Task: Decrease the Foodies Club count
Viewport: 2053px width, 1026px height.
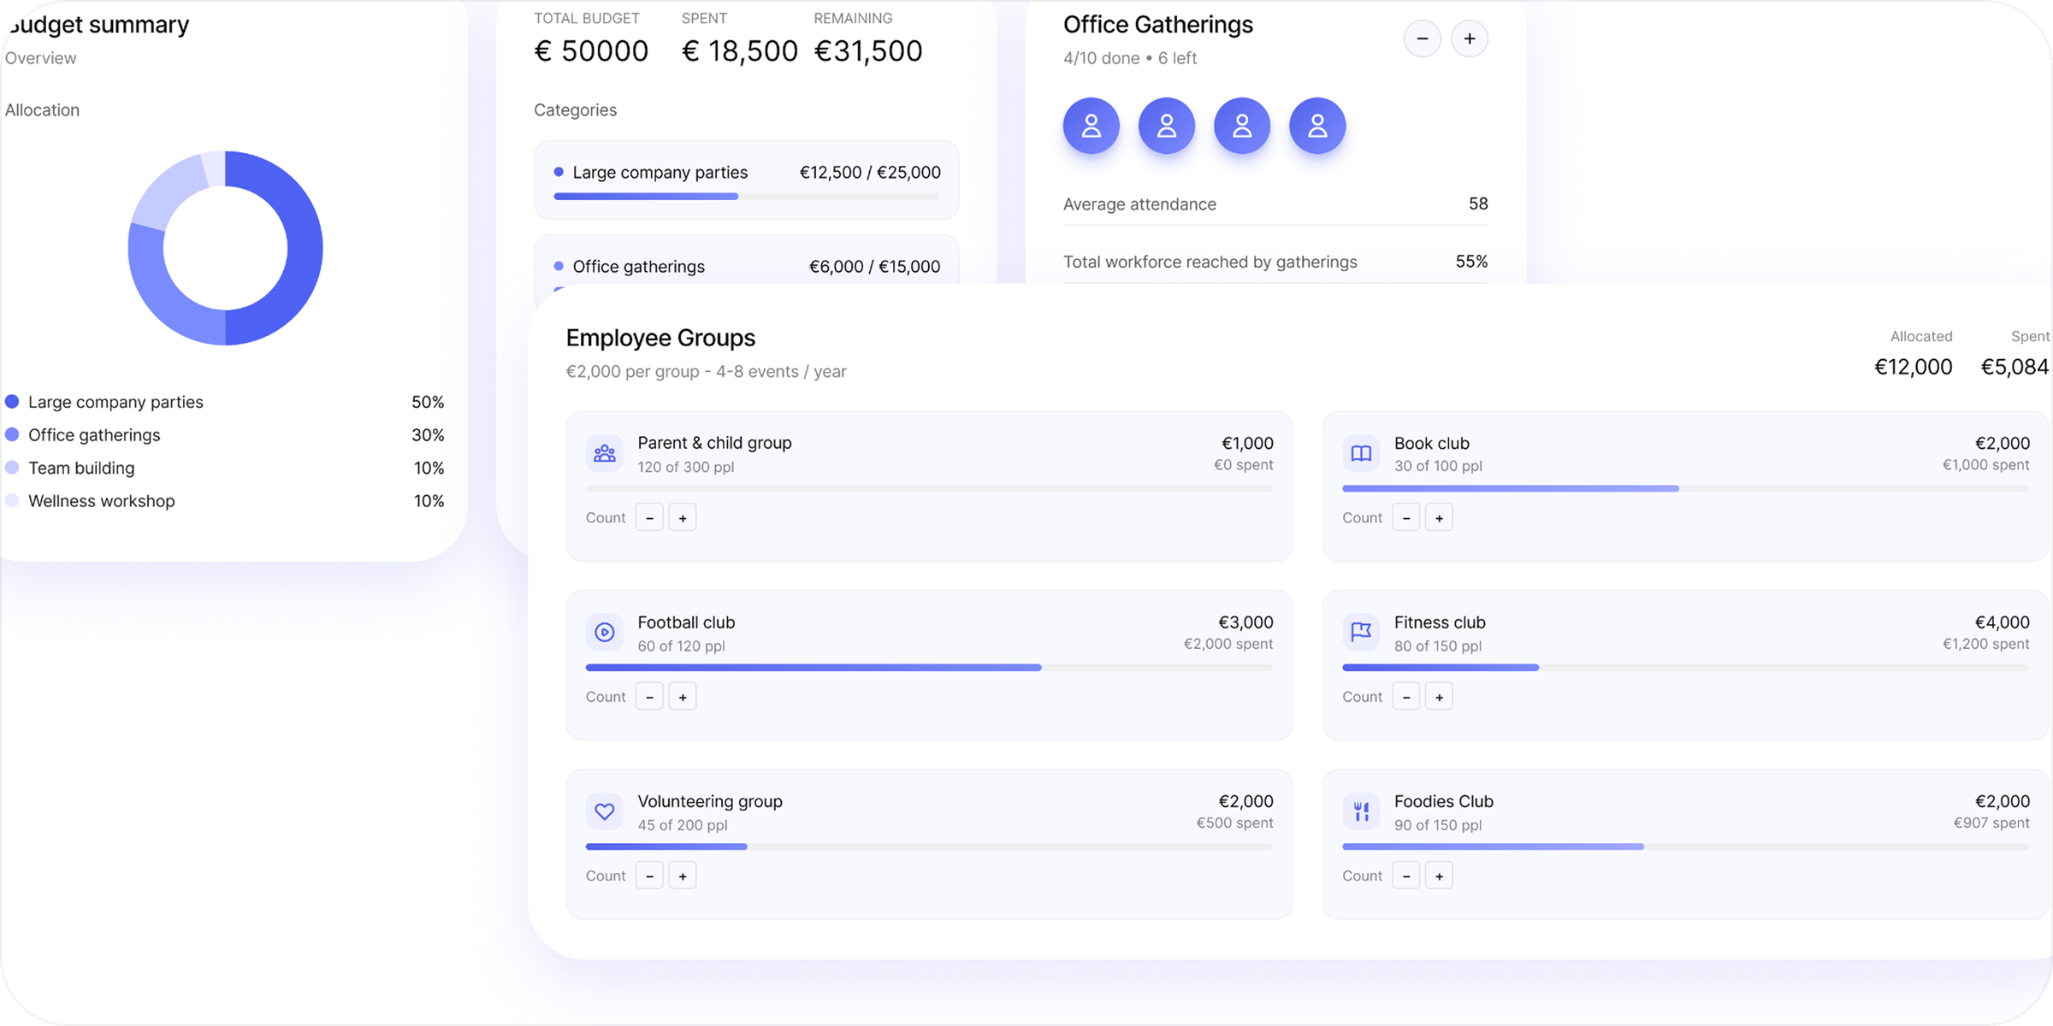Action: coord(1406,876)
